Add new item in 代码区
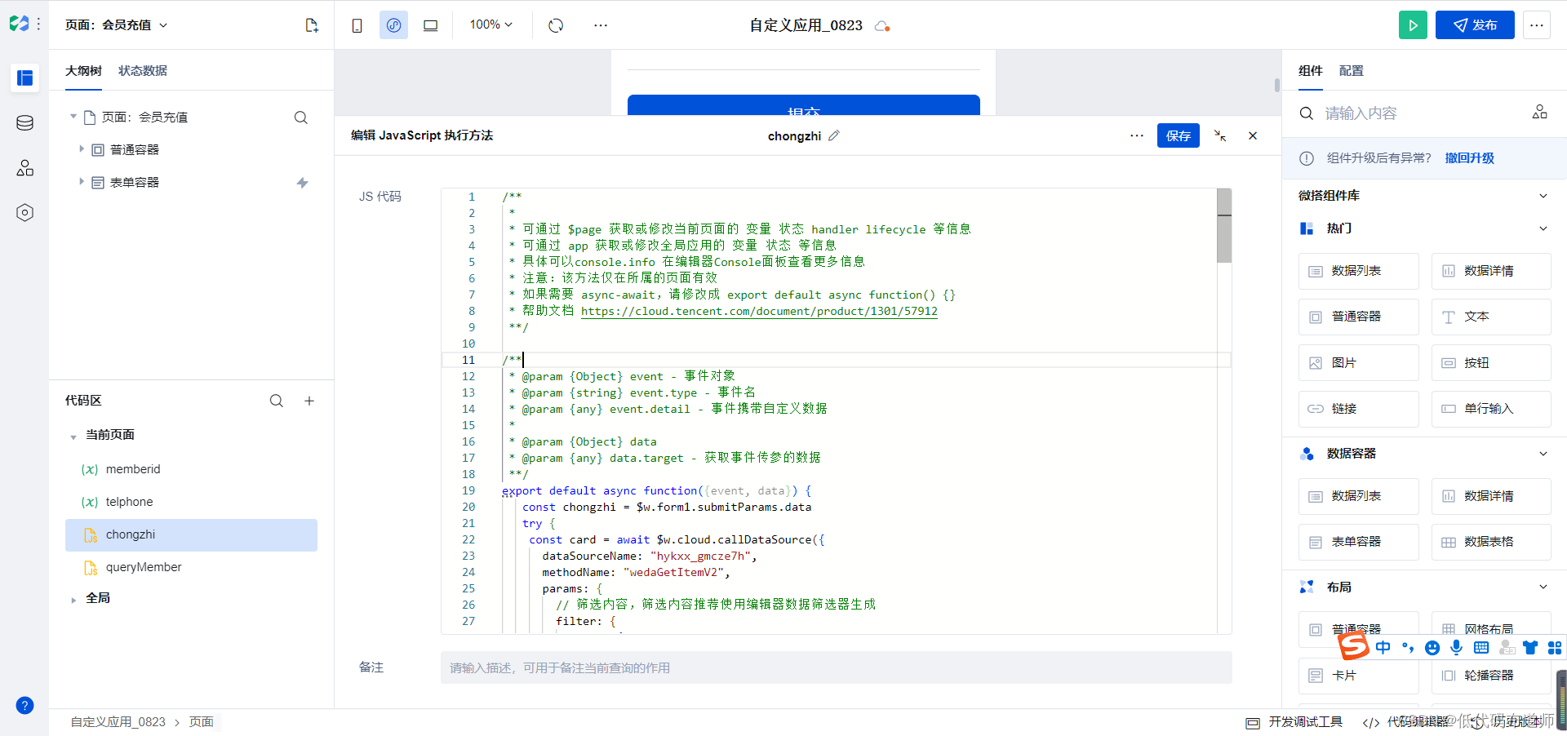This screenshot has height=736, width=1567. 309,401
